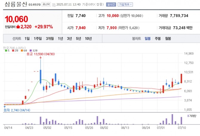
Task: Click the 실시간 badge button
Action: point(111,4)
